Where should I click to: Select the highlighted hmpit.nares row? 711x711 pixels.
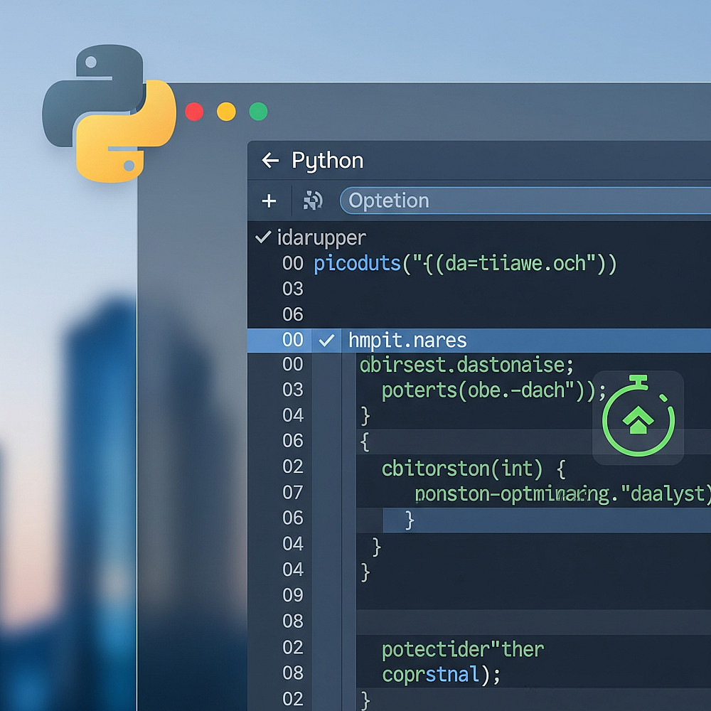coord(479,341)
